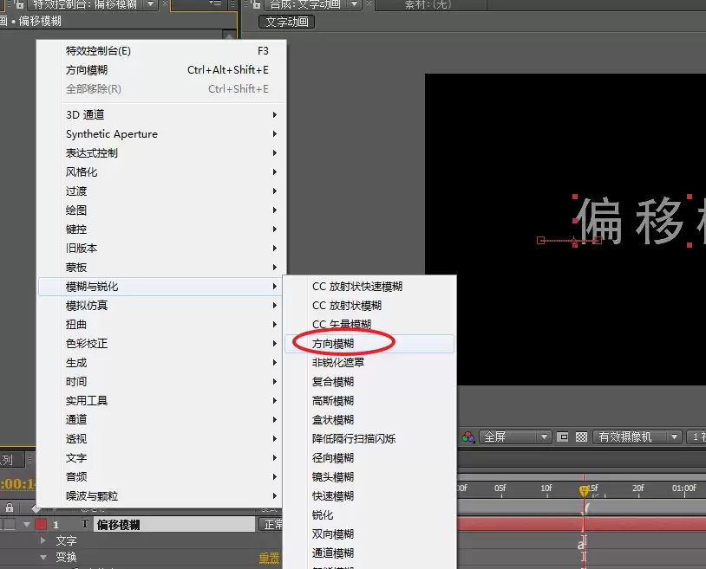Viewport: 706px width, 569px height.
Task: Click the red label color of layer 1
Action: tap(41, 525)
